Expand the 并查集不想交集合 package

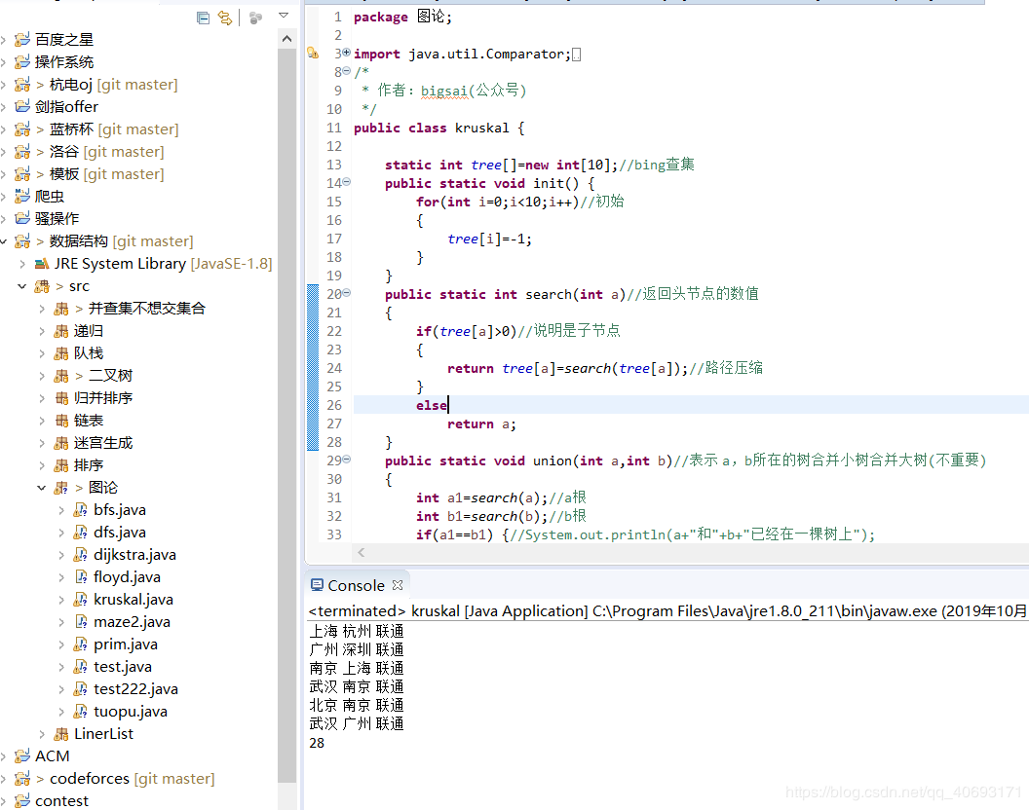pyautogui.click(x=41, y=309)
